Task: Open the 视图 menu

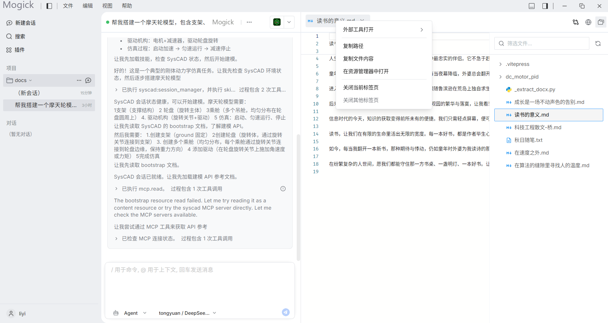Action: coord(107,6)
